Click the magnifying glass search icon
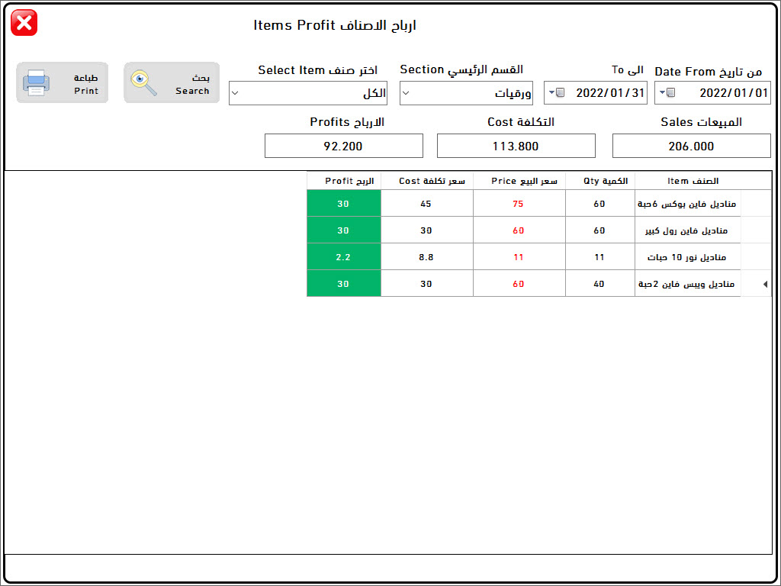The width and height of the screenshot is (781, 586). click(x=143, y=82)
